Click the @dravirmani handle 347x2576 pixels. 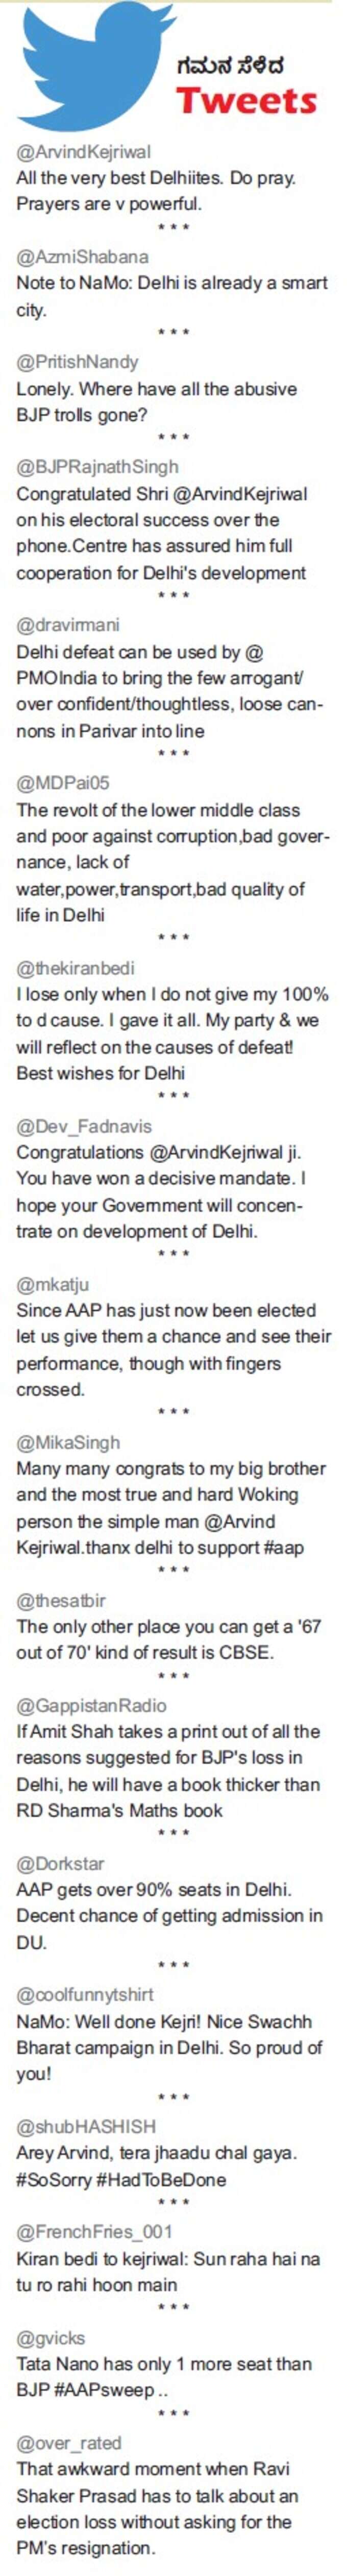(68, 625)
